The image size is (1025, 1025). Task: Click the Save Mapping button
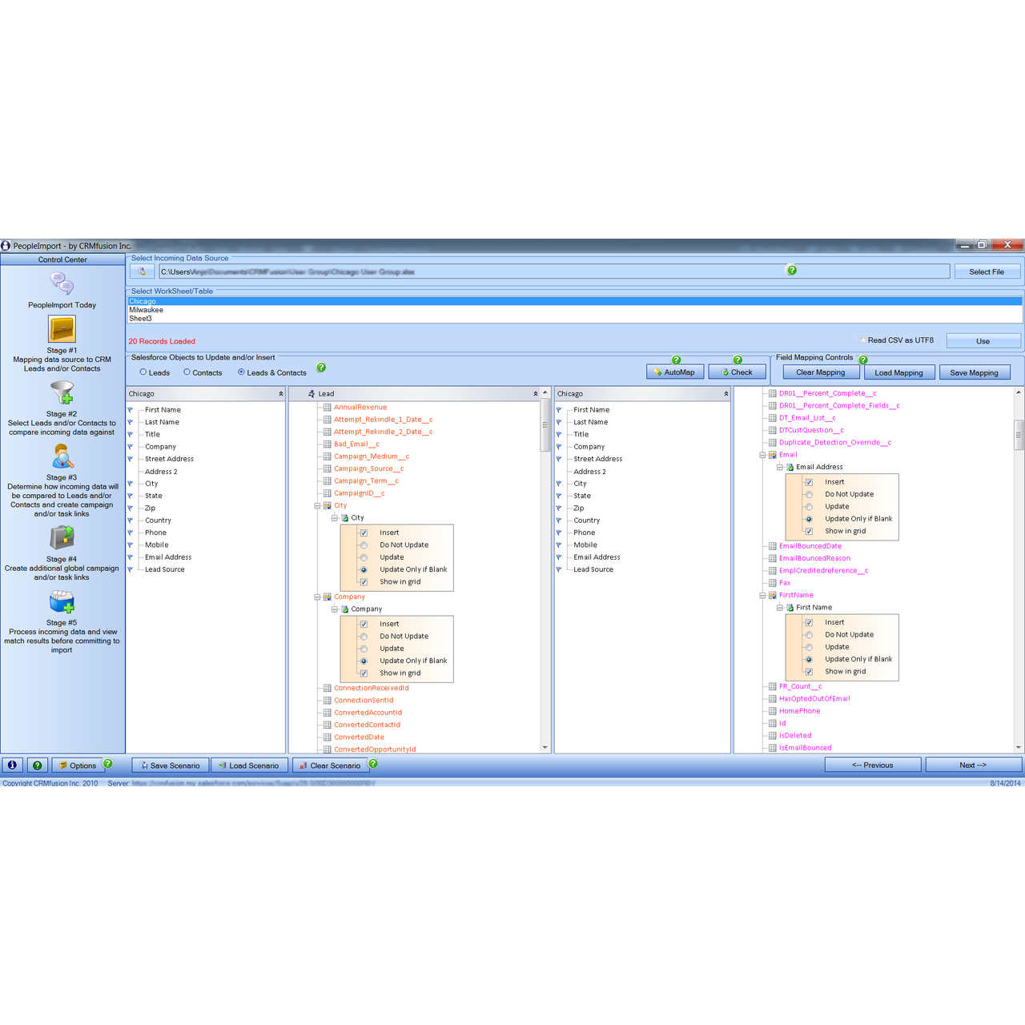point(975,372)
